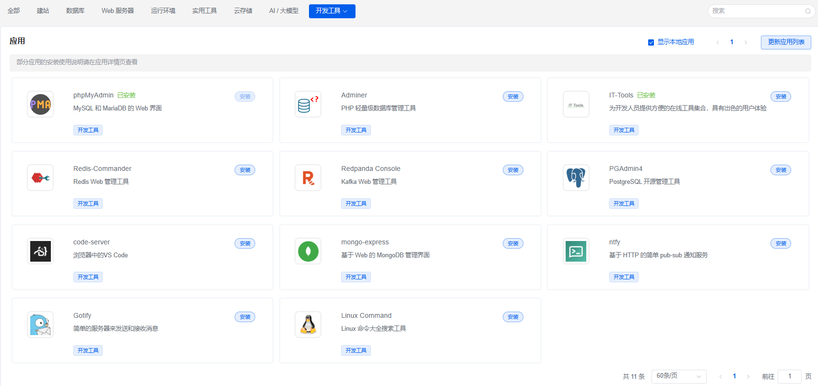Click the IT-Tools app icon
This screenshot has width=818, height=386.
point(576,104)
